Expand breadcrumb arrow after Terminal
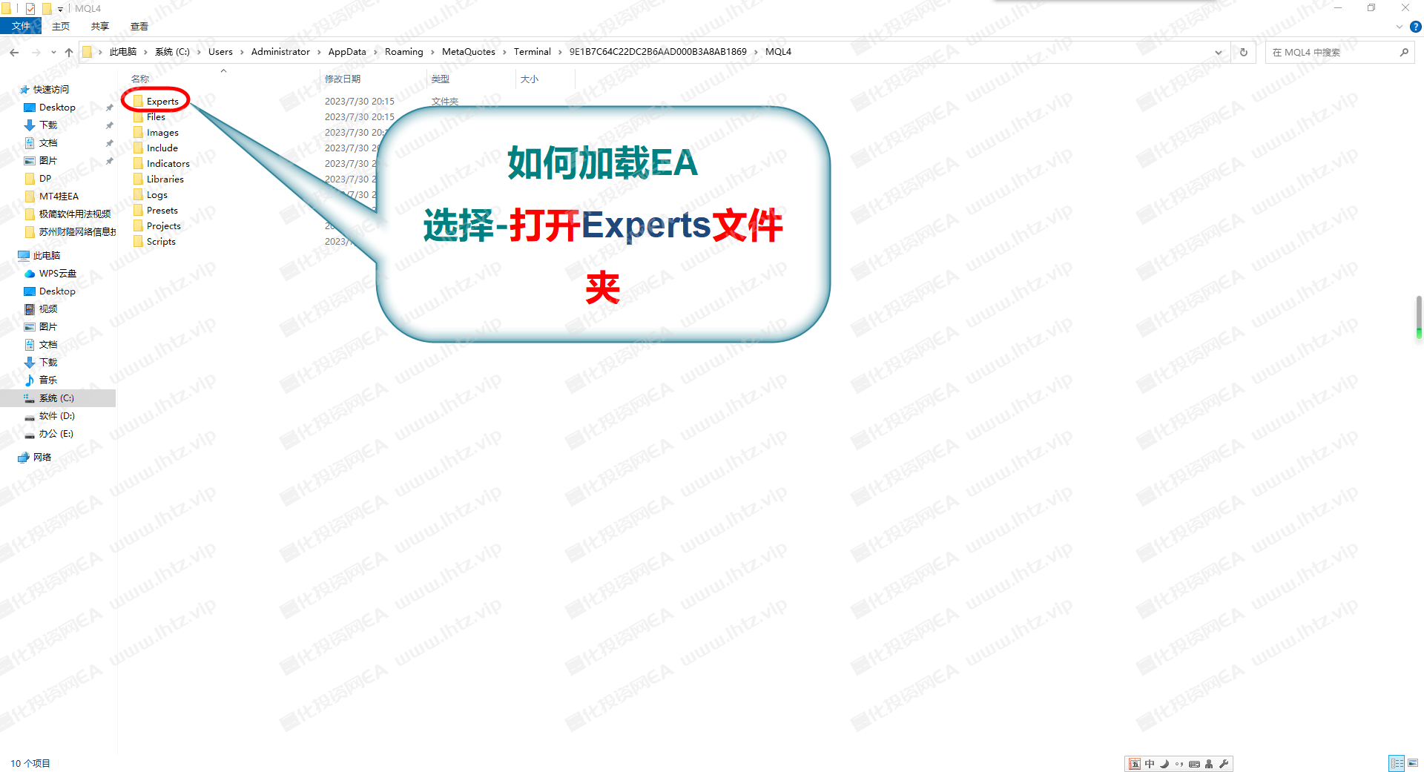This screenshot has height=772, width=1424. 560,52
